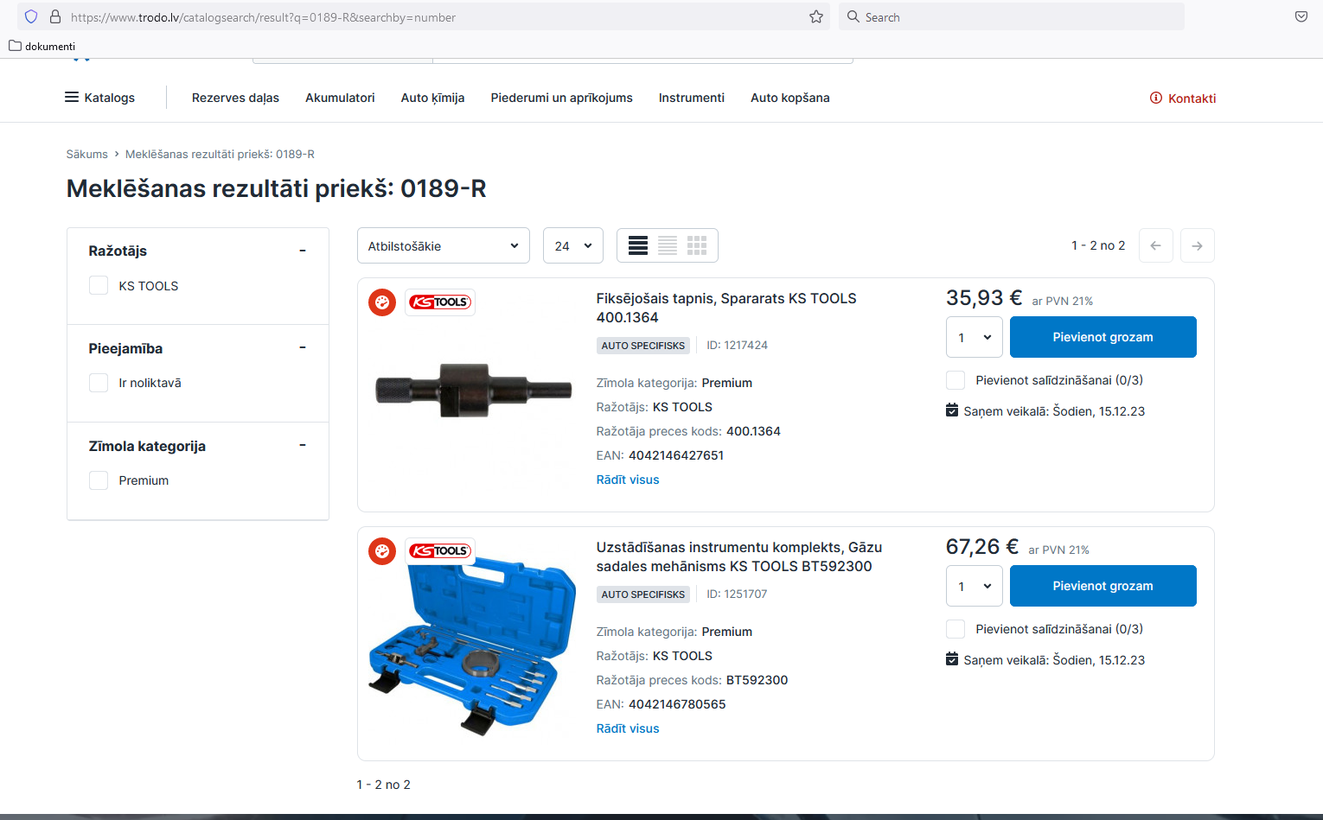Click the site security padlock icon
The image size is (1323, 820).
tap(55, 16)
